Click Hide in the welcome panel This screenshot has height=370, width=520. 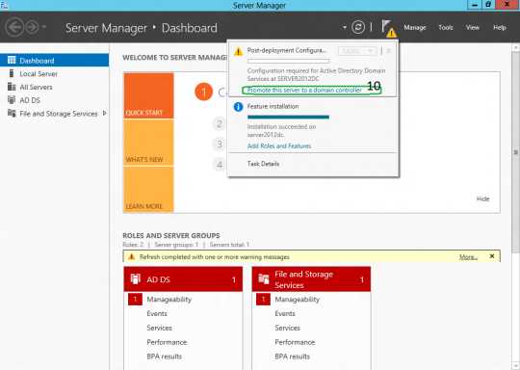point(482,198)
